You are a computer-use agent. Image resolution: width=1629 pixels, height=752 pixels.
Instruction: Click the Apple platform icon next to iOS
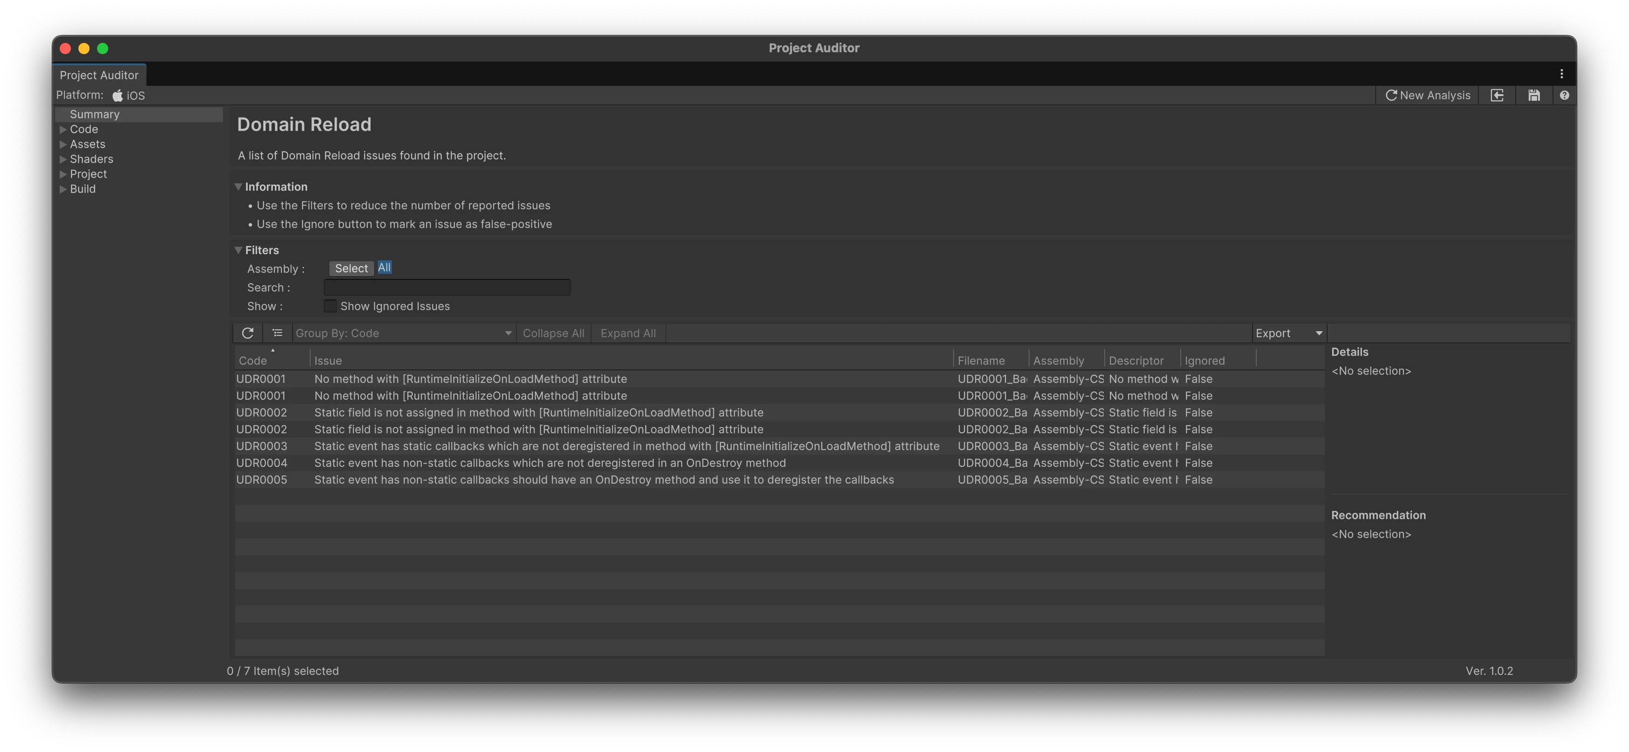[118, 95]
